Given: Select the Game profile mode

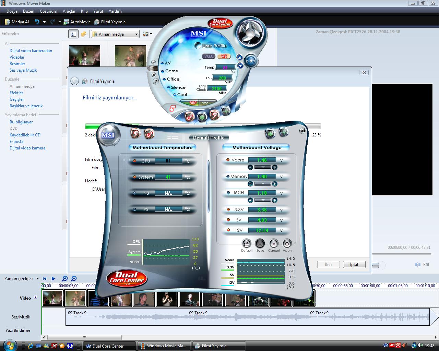Looking at the screenshot, I should point(170,71).
